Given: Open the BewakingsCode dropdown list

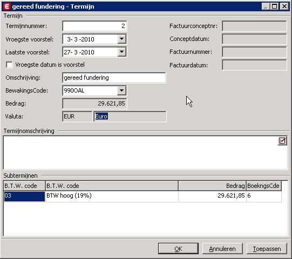Looking at the screenshot, I should coord(122,90).
